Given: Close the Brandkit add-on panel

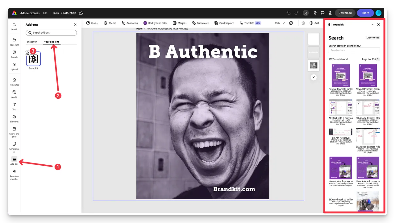Looking at the screenshot, I should tap(379, 25).
